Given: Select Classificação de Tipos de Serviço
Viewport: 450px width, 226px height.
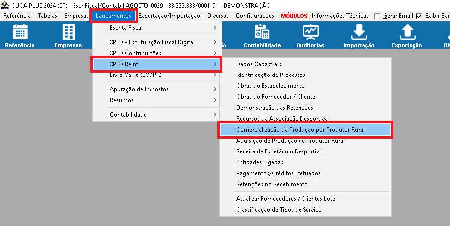Looking at the screenshot, I should click(x=305, y=210).
